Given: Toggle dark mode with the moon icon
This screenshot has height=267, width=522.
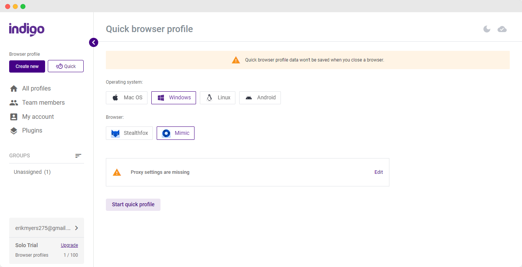Looking at the screenshot, I should (x=487, y=29).
